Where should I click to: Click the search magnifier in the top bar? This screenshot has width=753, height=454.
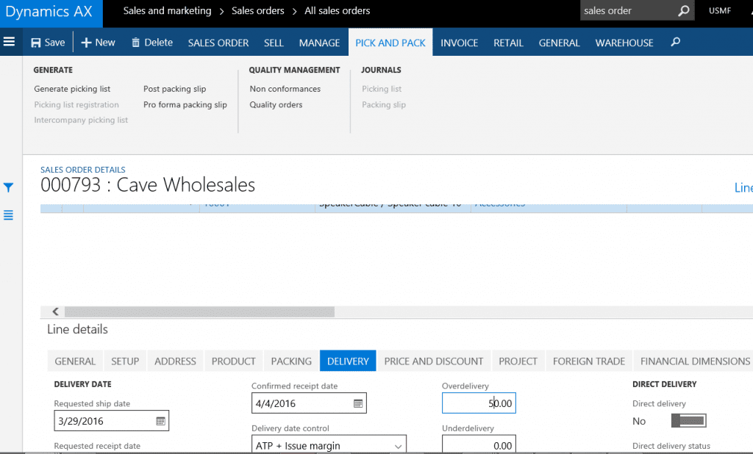click(x=683, y=11)
